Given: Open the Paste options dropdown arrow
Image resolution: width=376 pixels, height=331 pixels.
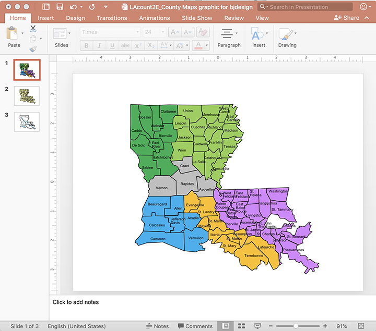Looking at the screenshot, I should click(22, 33).
